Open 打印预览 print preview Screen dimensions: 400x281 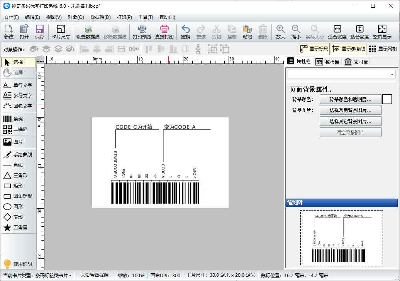pyautogui.click(x=142, y=32)
